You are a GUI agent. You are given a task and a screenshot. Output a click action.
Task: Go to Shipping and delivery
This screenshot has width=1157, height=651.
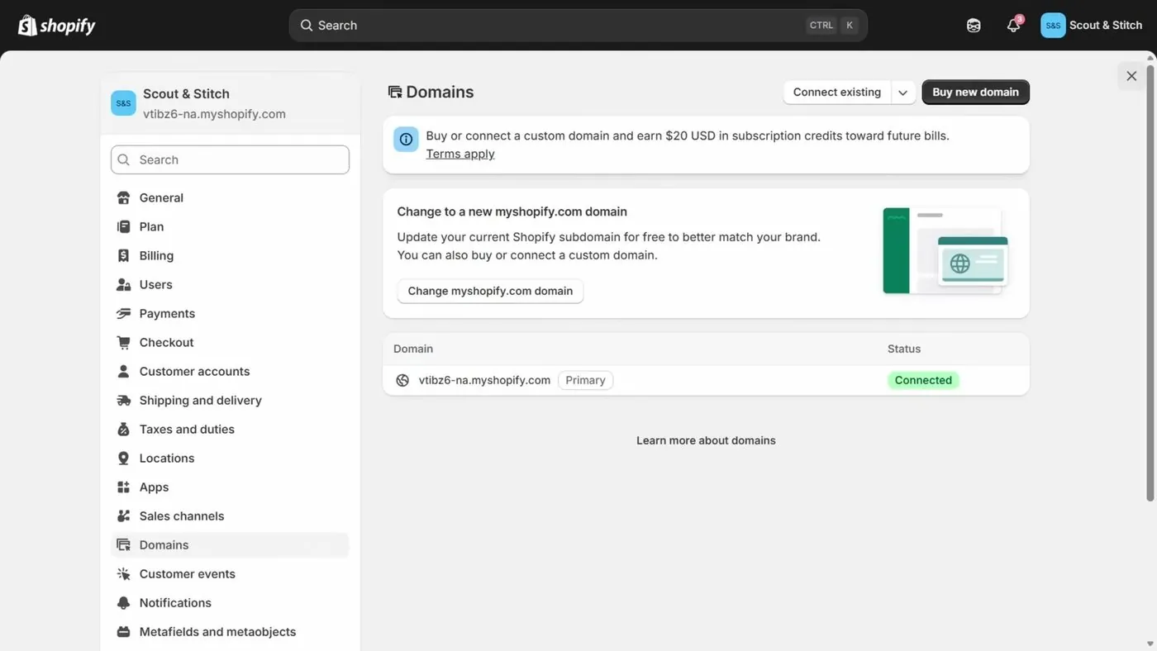230,401
